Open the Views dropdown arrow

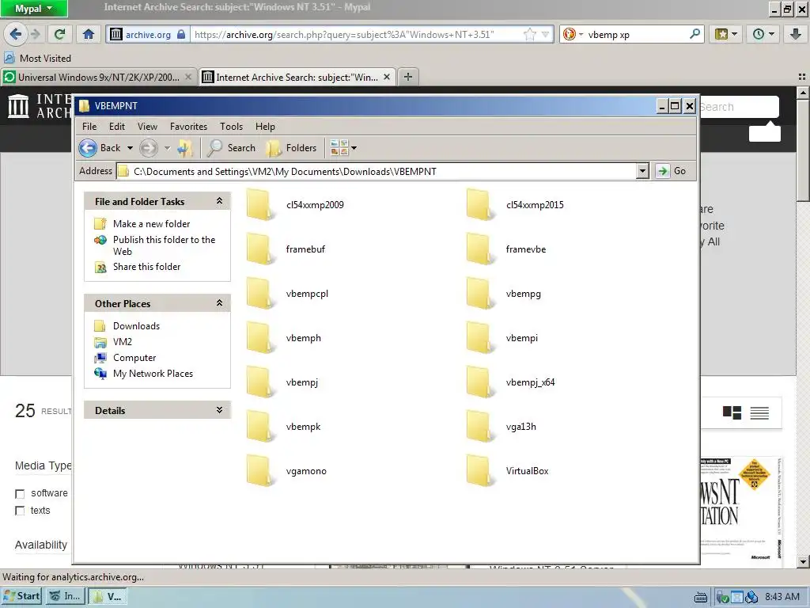point(354,148)
